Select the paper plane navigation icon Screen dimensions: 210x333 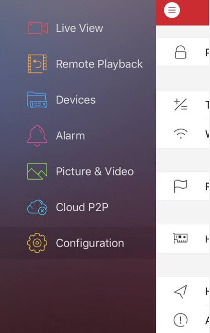tap(180, 291)
